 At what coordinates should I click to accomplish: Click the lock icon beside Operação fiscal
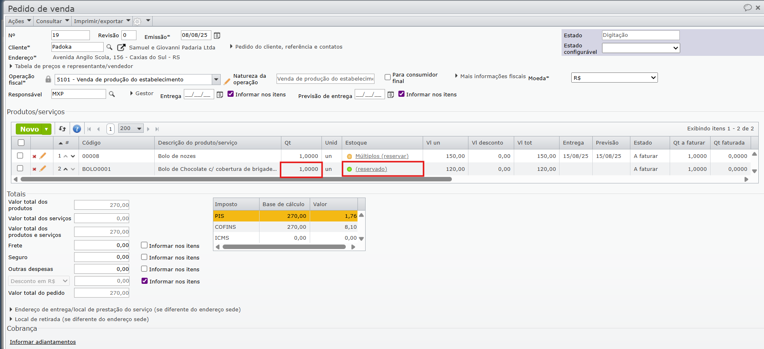pyautogui.click(x=48, y=79)
